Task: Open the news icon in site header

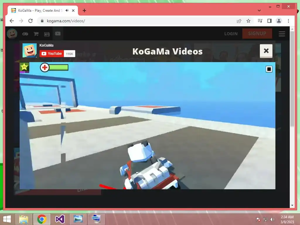Action: (x=47, y=34)
